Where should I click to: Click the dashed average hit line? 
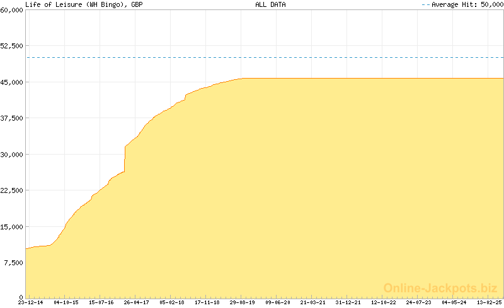click(265, 58)
